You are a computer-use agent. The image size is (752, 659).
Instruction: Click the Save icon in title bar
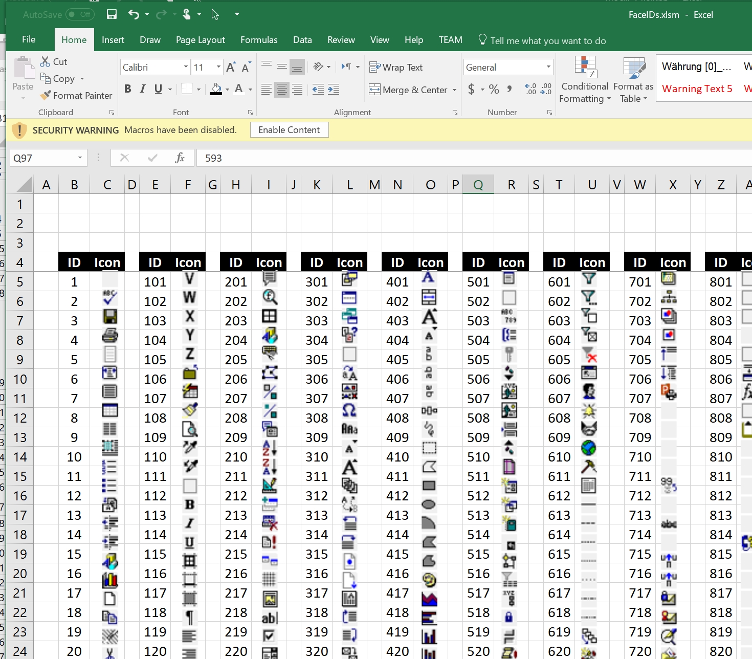(x=112, y=14)
